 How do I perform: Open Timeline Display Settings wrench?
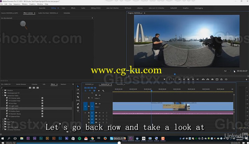coord(103,91)
